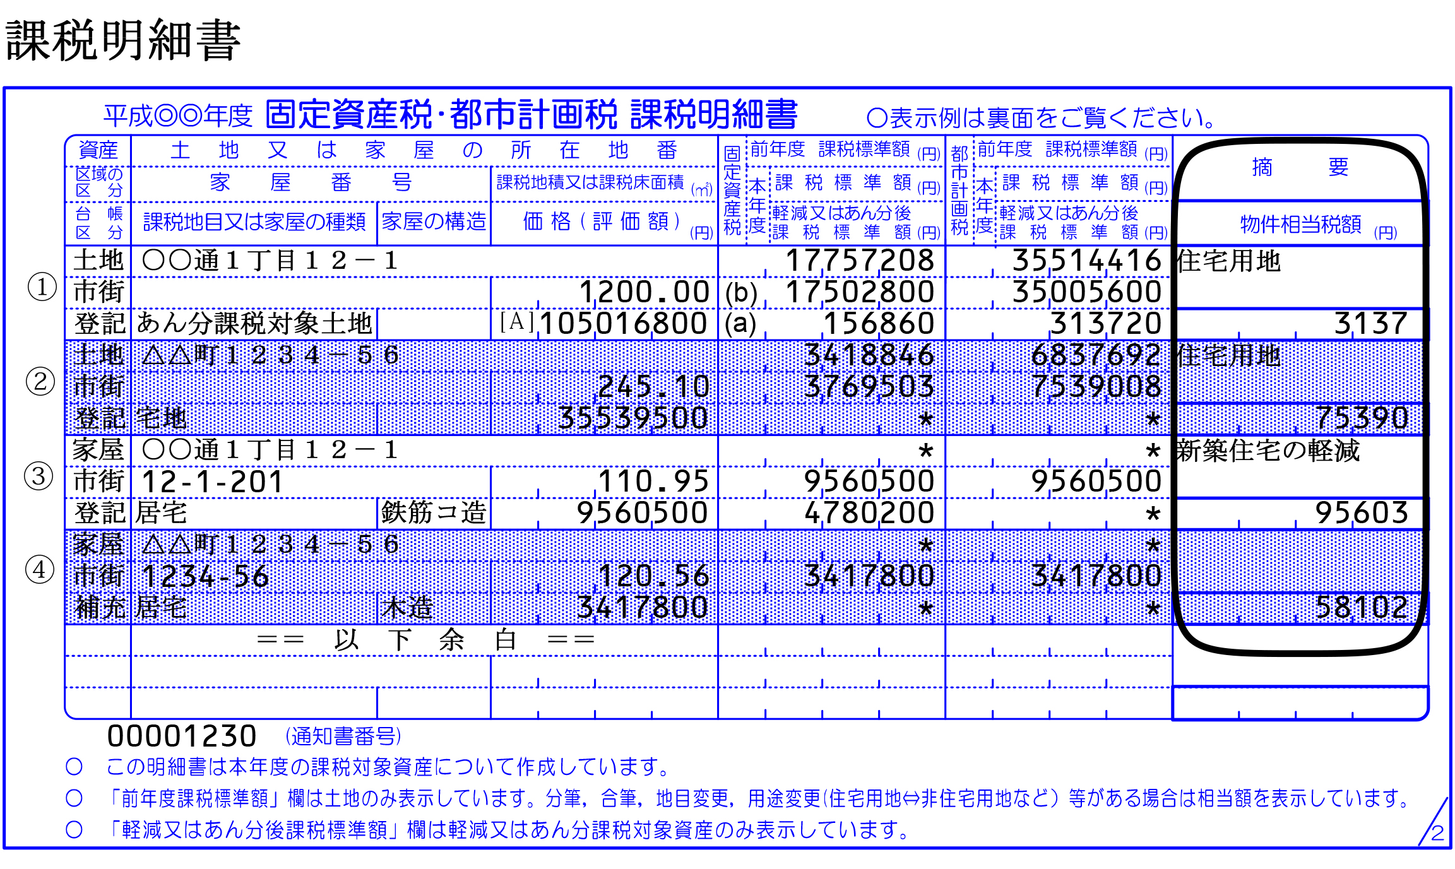
Task: Select the 物件相当税額 header
Action: click(x=1318, y=225)
